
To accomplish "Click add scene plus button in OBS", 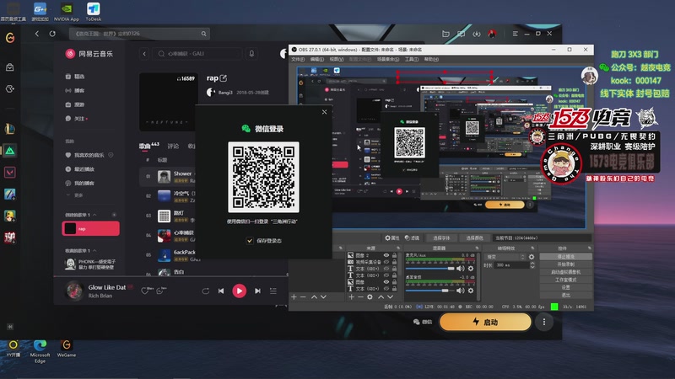I will 294,297.
